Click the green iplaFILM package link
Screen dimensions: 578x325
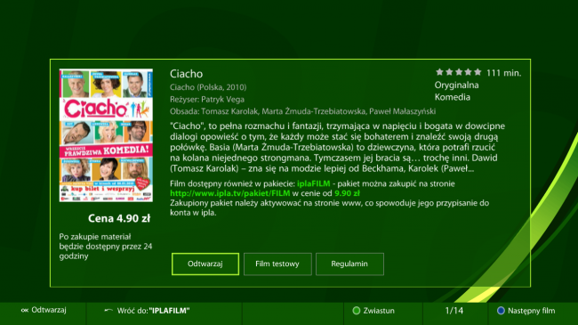[314, 183]
